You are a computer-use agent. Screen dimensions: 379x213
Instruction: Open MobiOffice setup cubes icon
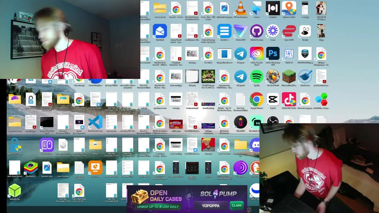(321, 100)
